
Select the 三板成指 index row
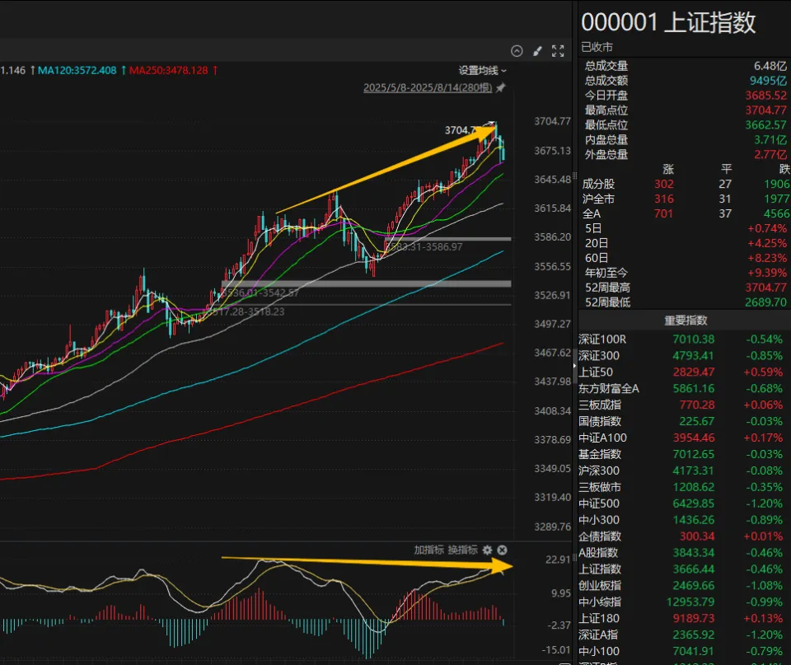(x=685, y=405)
